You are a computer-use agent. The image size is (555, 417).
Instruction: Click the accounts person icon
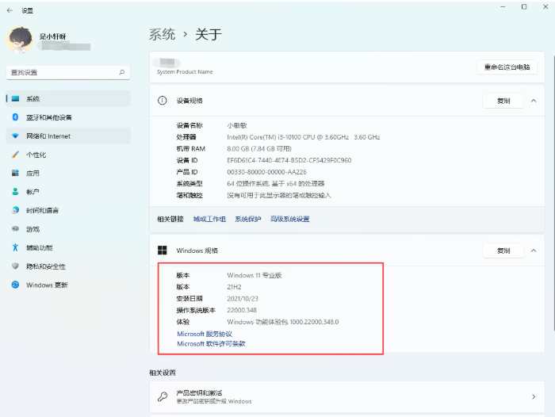pos(15,192)
